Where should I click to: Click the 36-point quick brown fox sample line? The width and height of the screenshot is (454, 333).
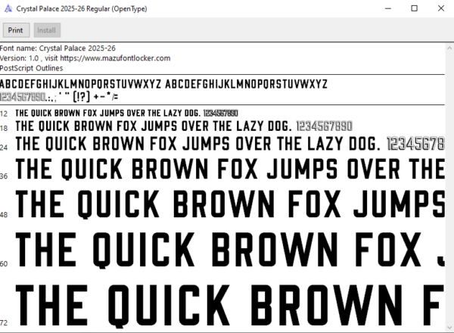230,170
